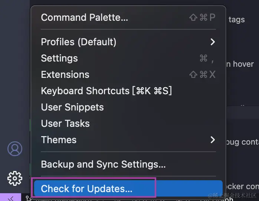
Task: Expand the Themes submenu arrow
Action: (213, 140)
